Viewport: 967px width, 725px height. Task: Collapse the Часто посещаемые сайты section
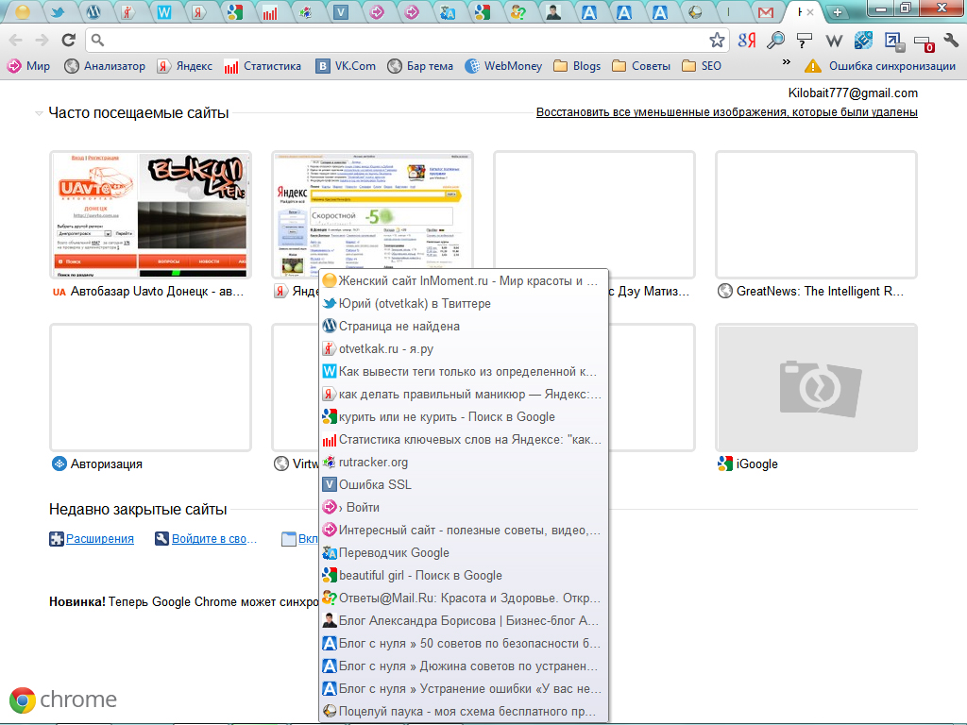(x=39, y=113)
